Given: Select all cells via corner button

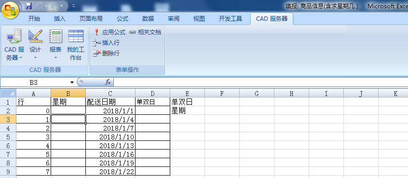Looking at the screenshot, I should pos(8,94).
